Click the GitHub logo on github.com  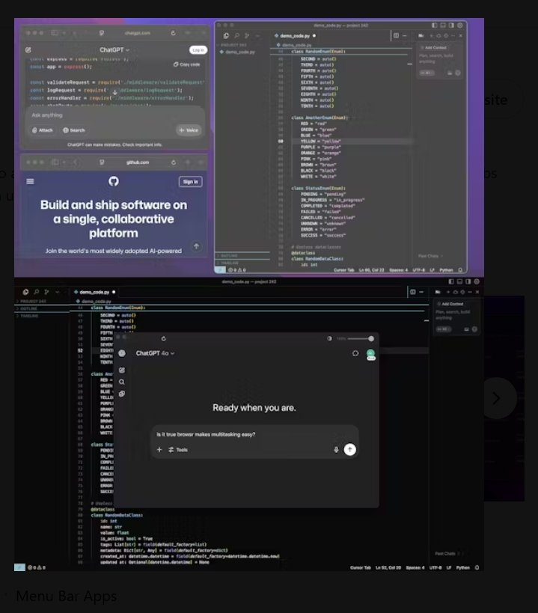114,181
